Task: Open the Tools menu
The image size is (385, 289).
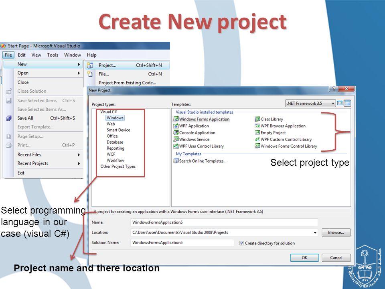Action: [x=53, y=55]
